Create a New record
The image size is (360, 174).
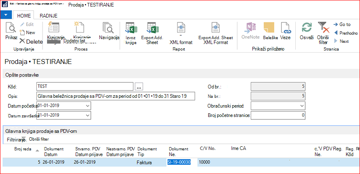(x=27, y=33)
